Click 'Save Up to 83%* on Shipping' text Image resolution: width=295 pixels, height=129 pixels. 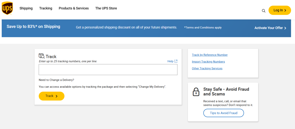[33, 26]
